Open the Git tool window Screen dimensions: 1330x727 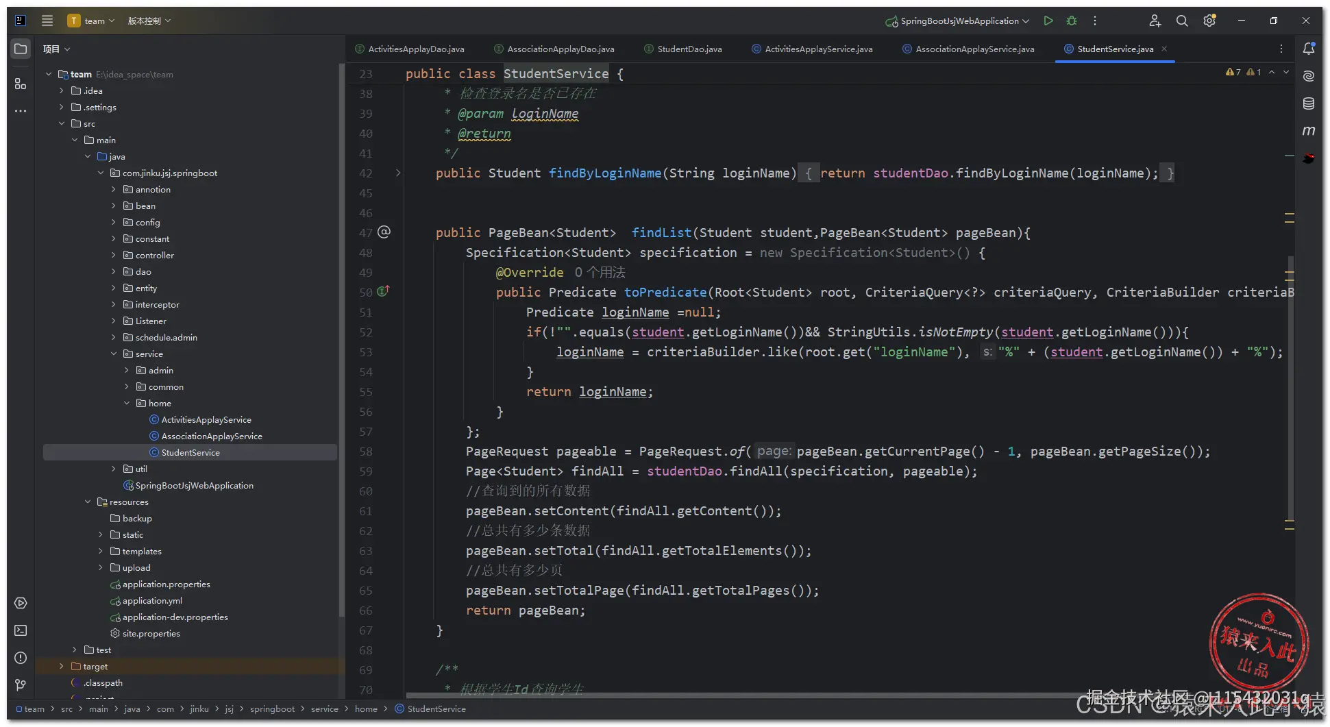click(x=21, y=685)
